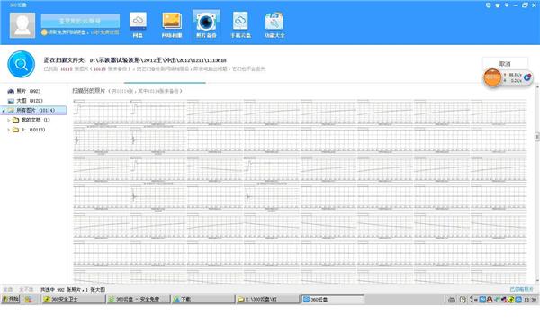Click the 全选 select-all link at the bottom left
Screen dimensions: 540x334
[8, 290]
